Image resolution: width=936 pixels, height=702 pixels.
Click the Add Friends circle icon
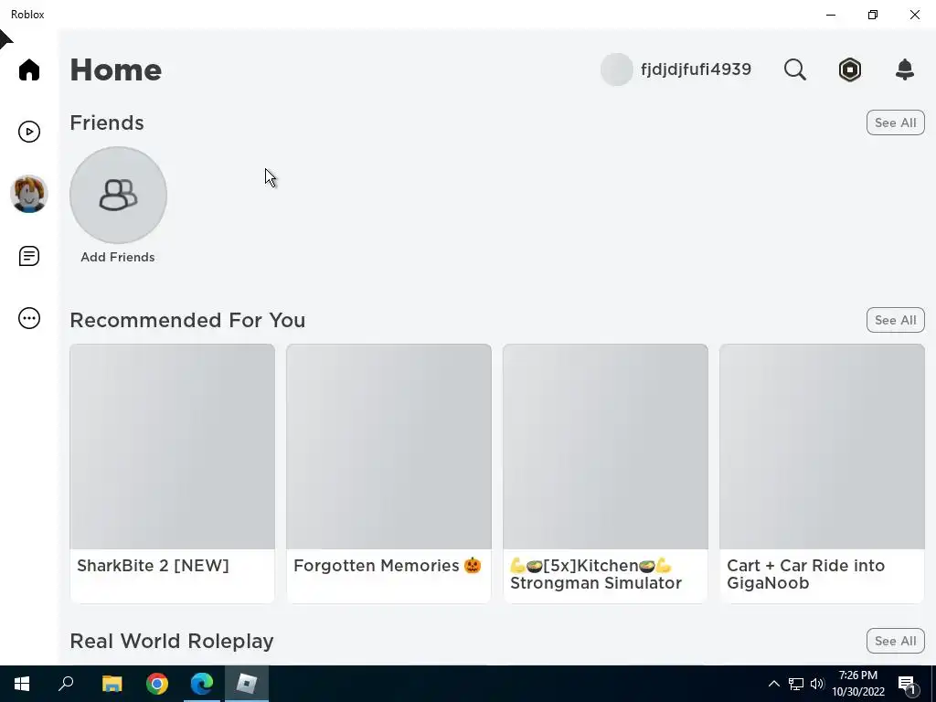pyautogui.click(x=118, y=196)
